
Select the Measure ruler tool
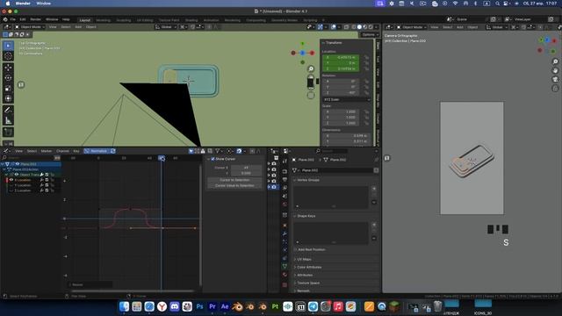coord(8,120)
